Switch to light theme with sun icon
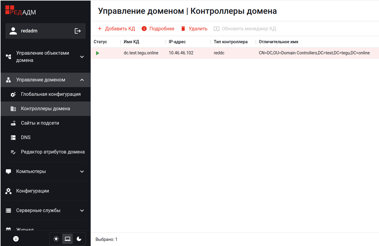This screenshot has width=379, height=246. coord(56,239)
